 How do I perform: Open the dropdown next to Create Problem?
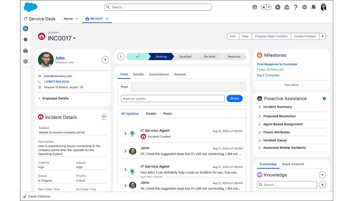pyautogui.click(x=323, y=36)
